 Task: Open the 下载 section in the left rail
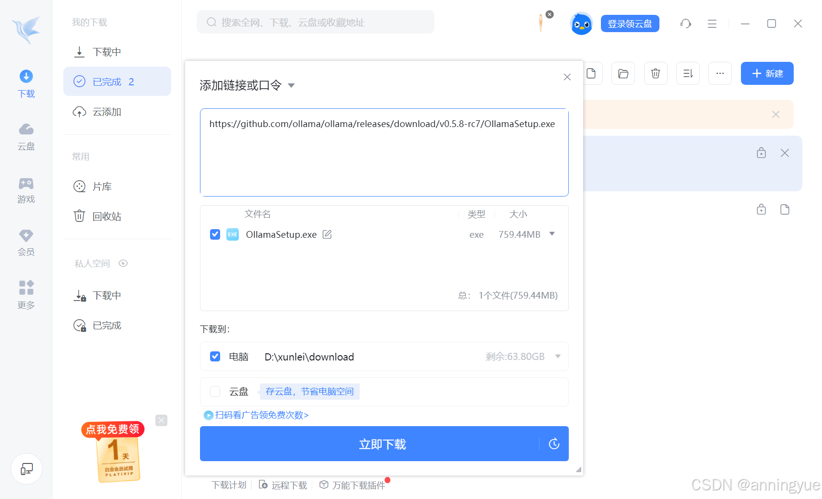pos(26,84)
